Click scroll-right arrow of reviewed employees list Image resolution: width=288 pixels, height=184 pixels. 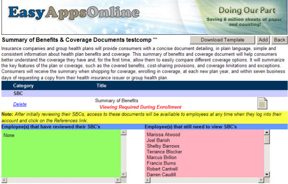[x=118, y=180]
